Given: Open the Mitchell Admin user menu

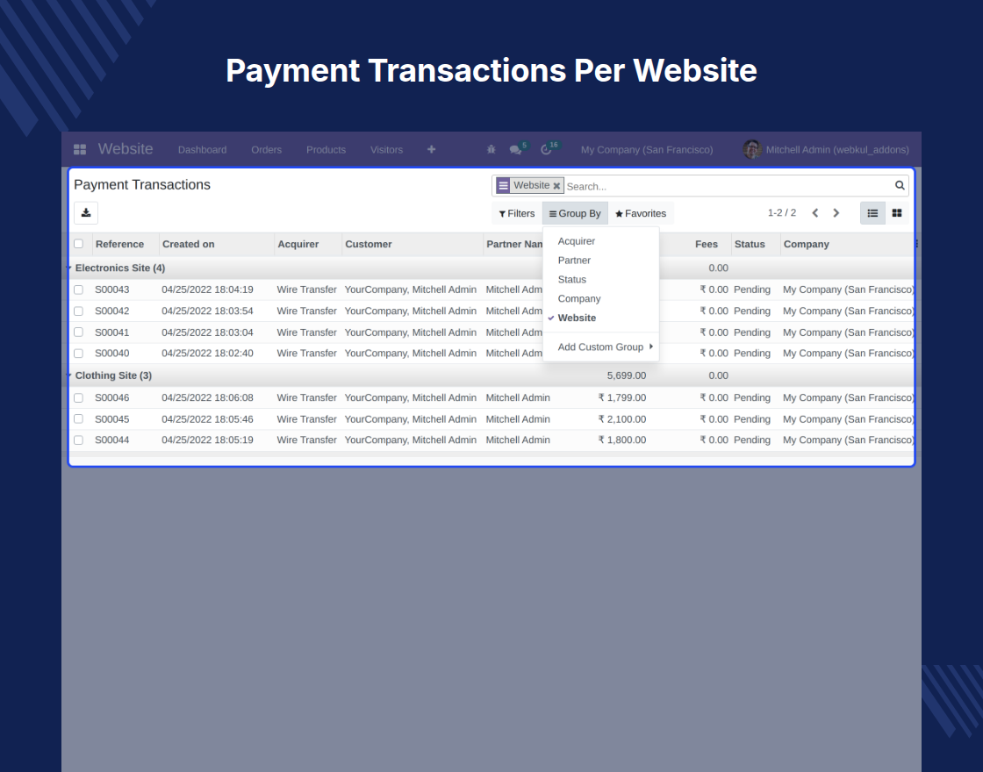Looking at the screenshot, I should (x=826, y=150).
